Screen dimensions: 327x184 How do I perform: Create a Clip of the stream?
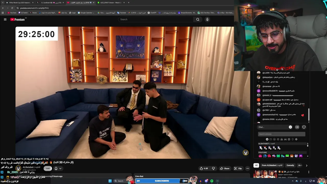238,168
